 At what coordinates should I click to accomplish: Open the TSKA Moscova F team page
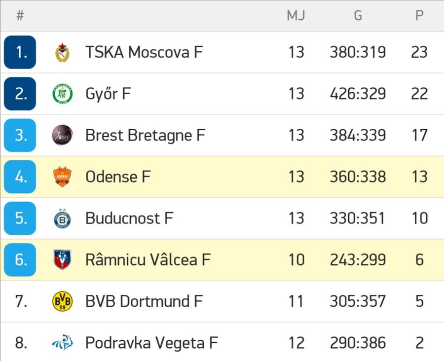click(144, 52)
